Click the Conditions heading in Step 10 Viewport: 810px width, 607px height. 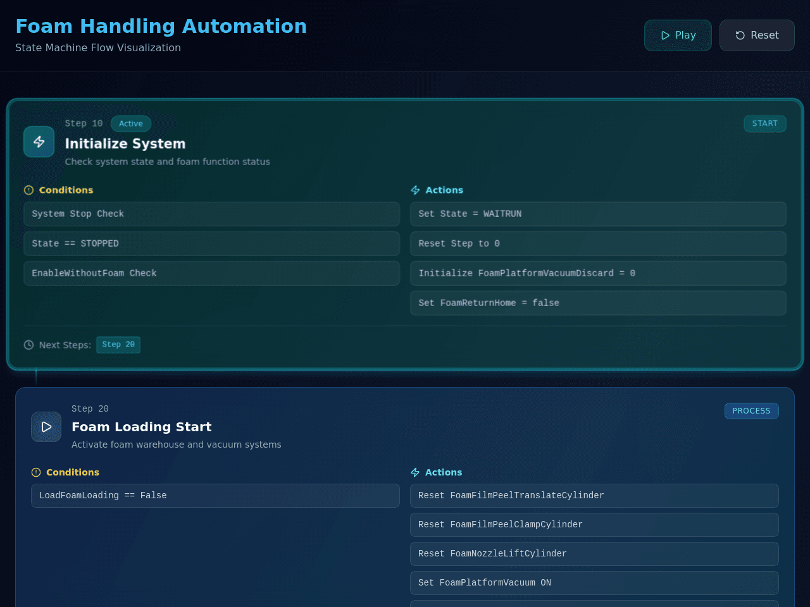click(66, 190)
